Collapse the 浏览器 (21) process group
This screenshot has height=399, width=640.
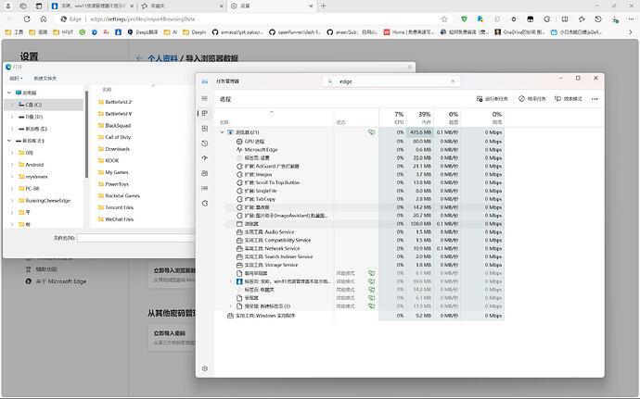pyautogui.click(x=222, y=132)
